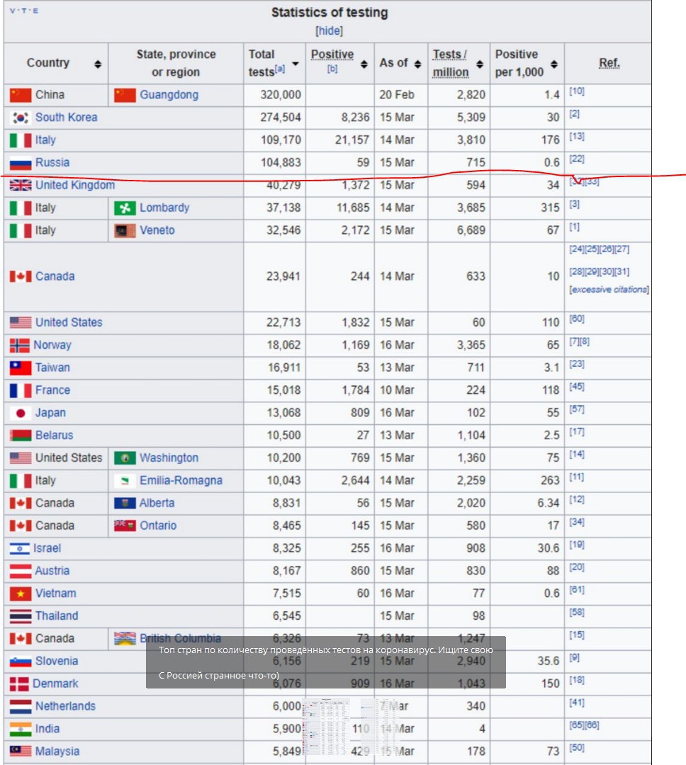Click the Russian caption overlay text
This screenshot has width=686, height=765.
pyautogui.click(x=326, y=662)
